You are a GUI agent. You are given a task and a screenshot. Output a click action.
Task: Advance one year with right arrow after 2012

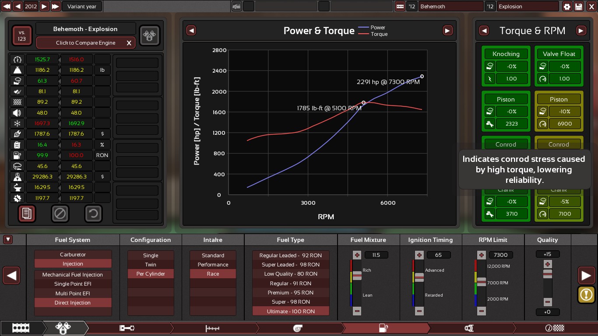[44, 6]
